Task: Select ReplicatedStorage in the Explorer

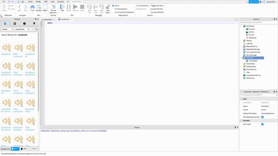Action: 253,49
